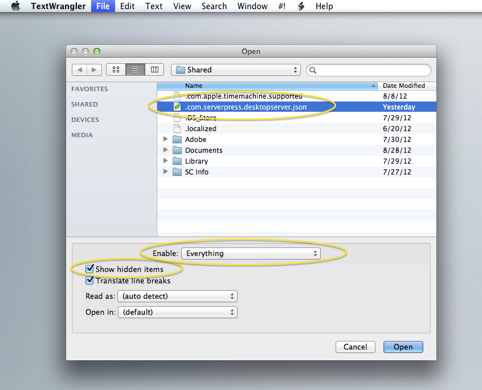Screen dimensions: 482x390
Task: Close the Open dialog window
Action: 74,51
